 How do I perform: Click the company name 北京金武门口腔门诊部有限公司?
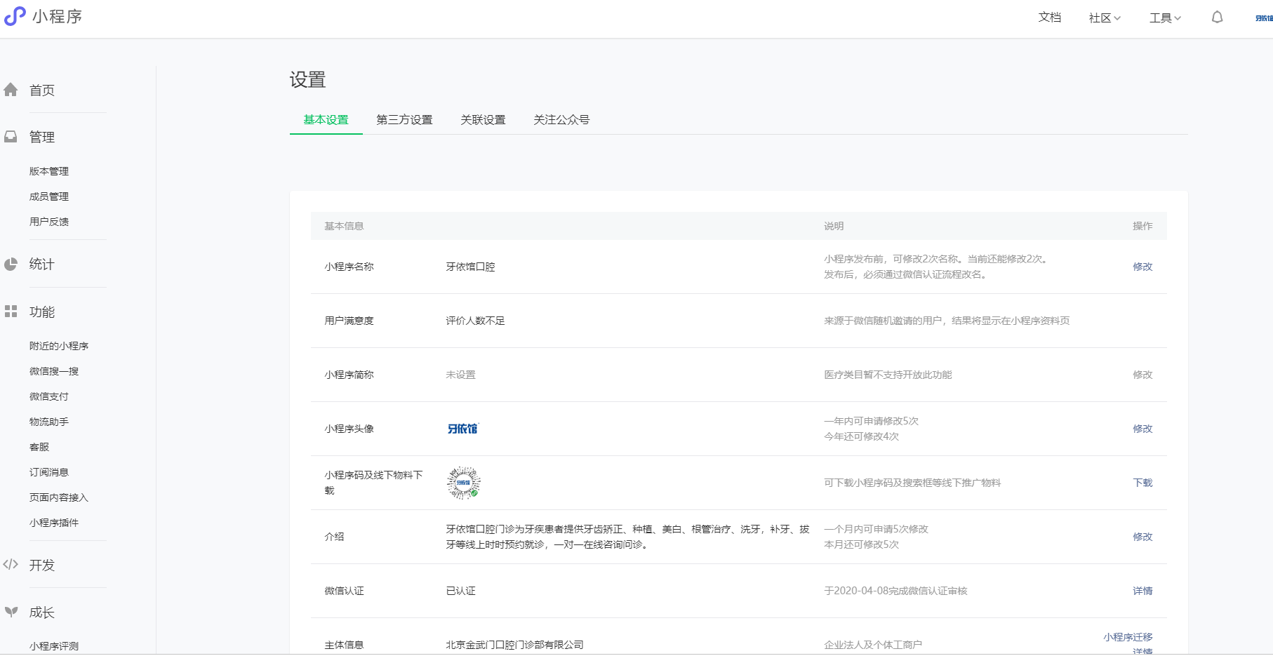click(514, 645)
